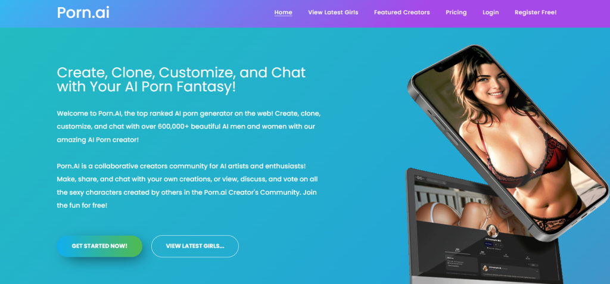This screenshot has height=284, width=610.
Task: Click the small logo in laptop mockup header
Action: 420,178
